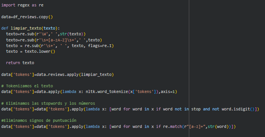Click comment '#Eliminamos signos de puntuación'
The image size is (265, 137).
click(x=39, y=121)
